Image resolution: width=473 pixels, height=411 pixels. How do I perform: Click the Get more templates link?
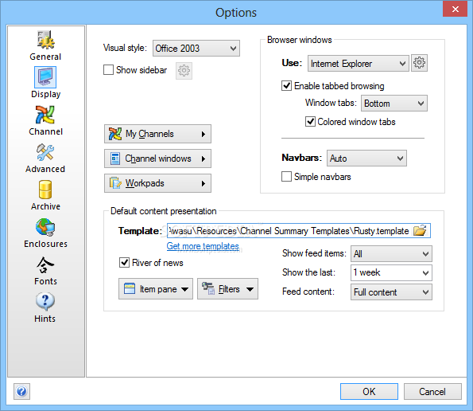(203, 246)
